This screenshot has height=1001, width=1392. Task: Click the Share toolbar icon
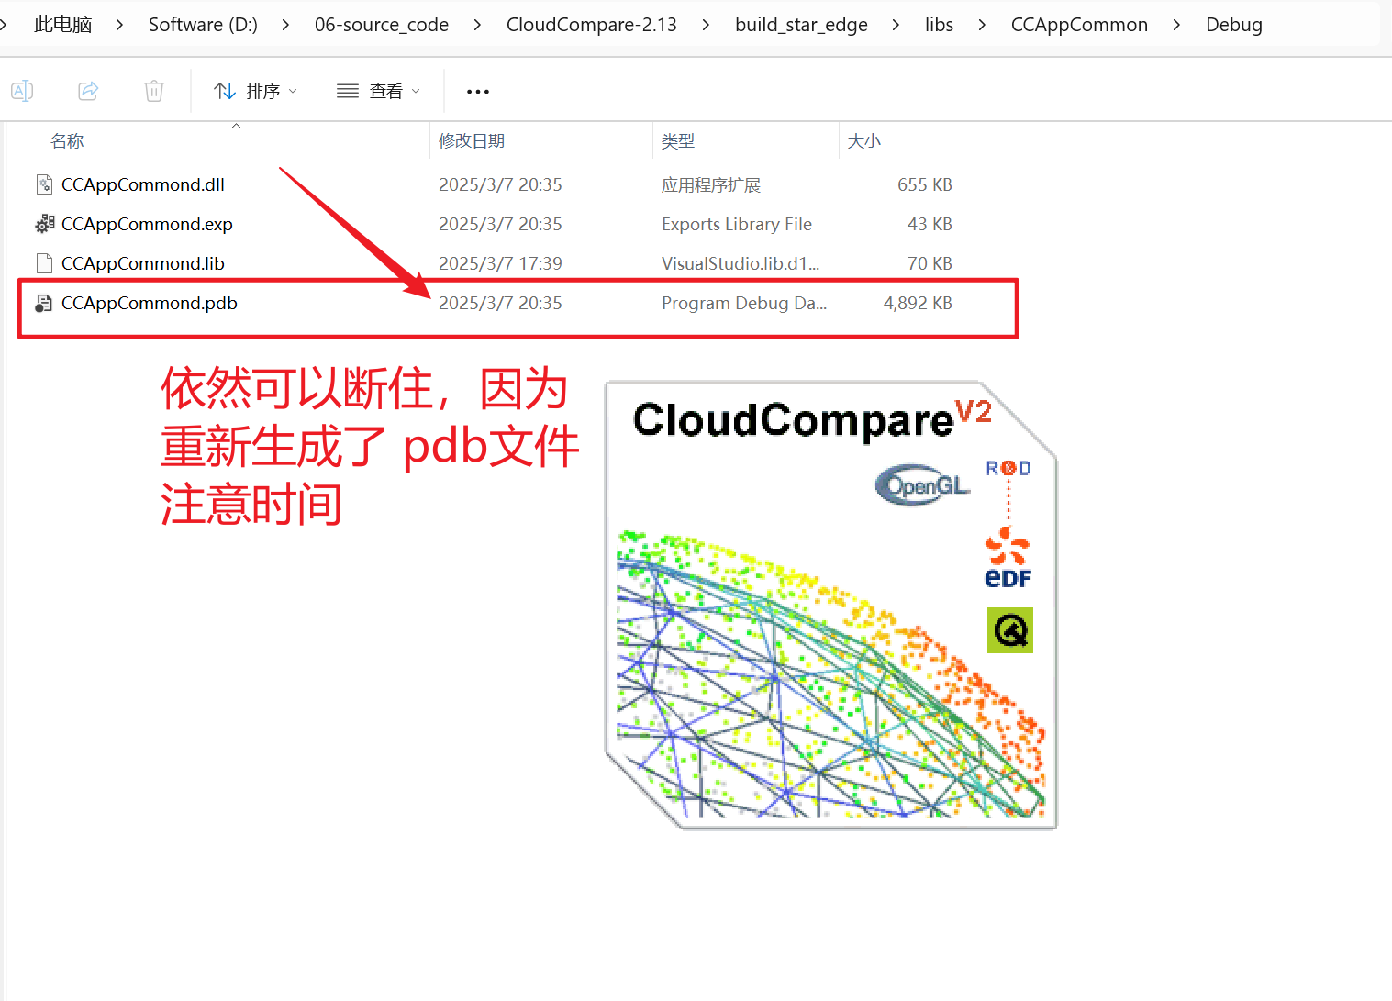88,91
